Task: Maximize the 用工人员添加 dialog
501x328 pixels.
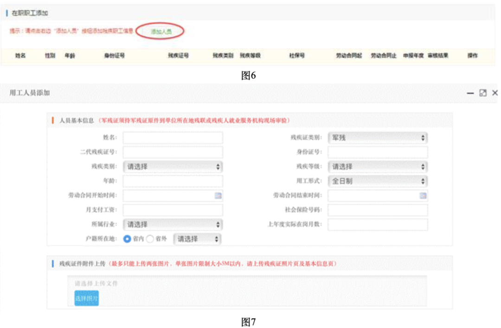Action: pos(483,93)
